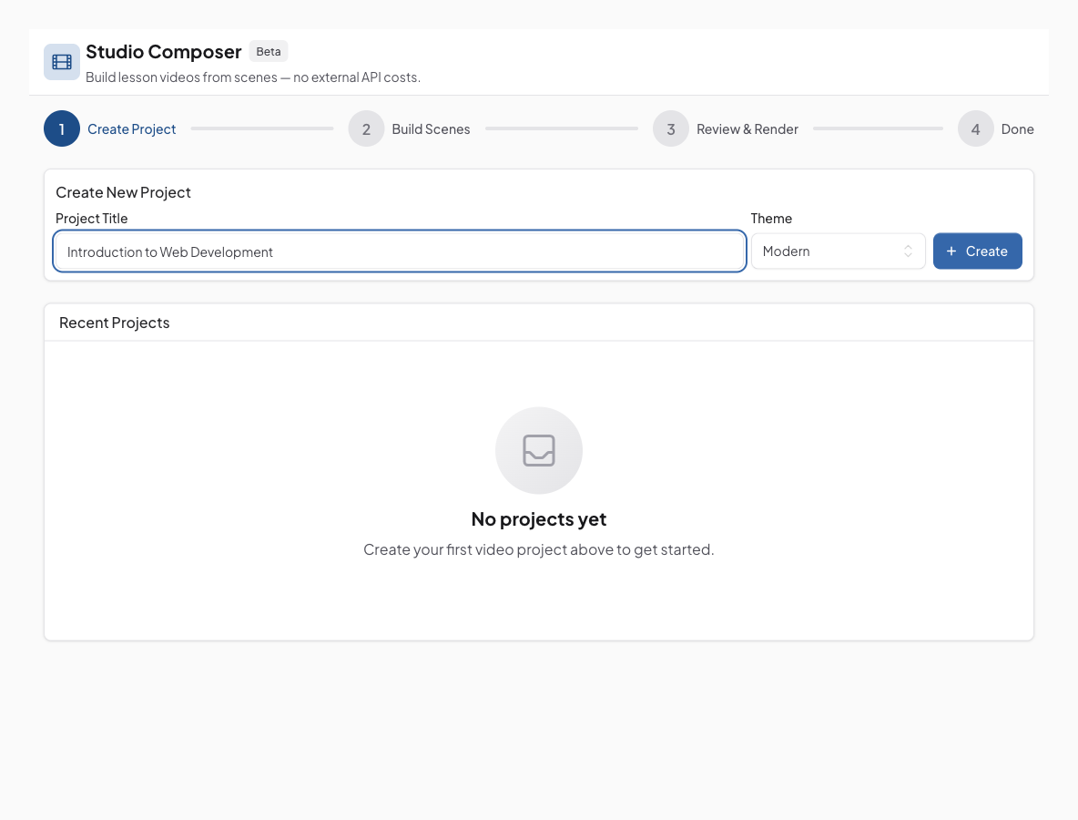
Task: Click the Theme selector up-down chevron
Action: tap(908, 251)
